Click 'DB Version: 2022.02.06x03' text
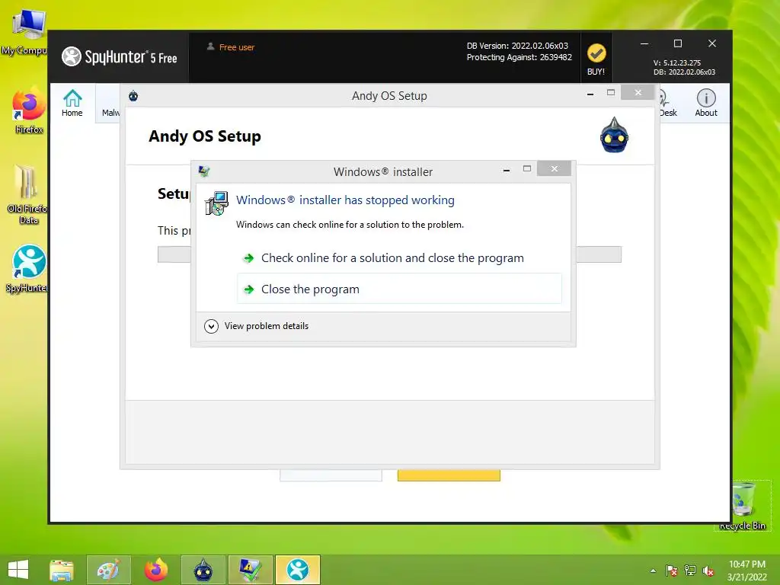The image size is (780, 585). pos(517,46)
